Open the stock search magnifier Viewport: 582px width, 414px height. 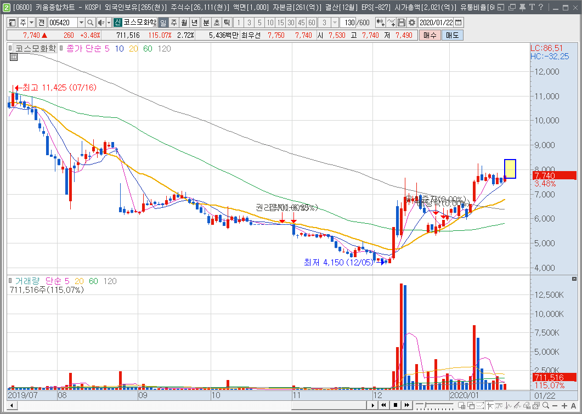click(90, 22)
